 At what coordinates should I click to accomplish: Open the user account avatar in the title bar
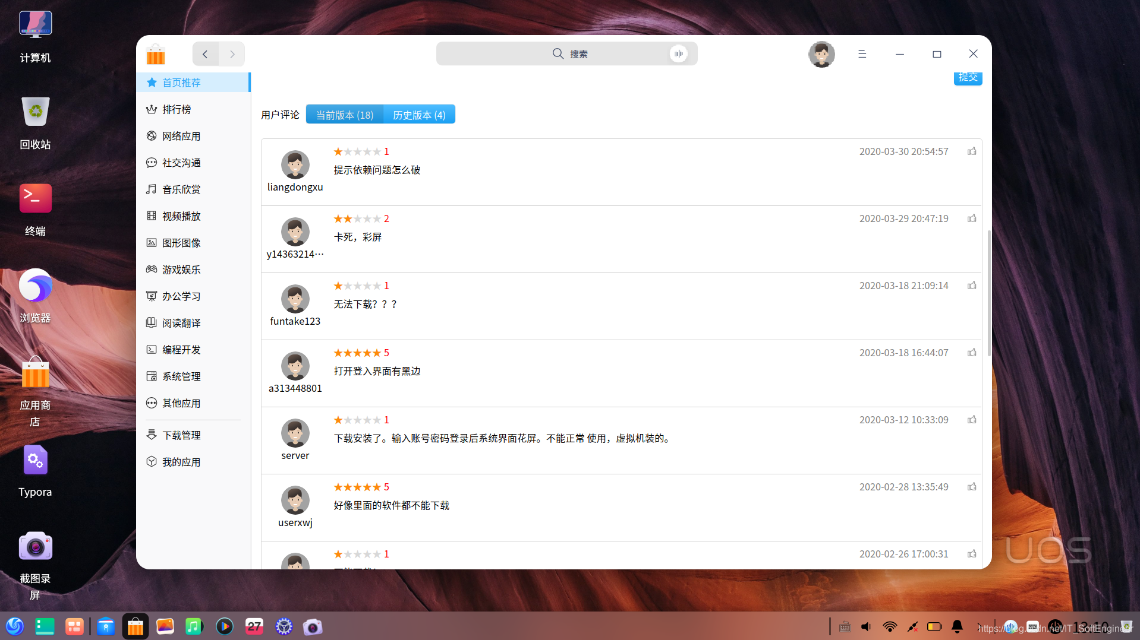[x=821, y=54]
